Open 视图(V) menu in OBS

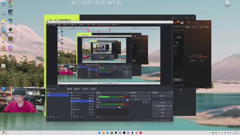(59, 25)
